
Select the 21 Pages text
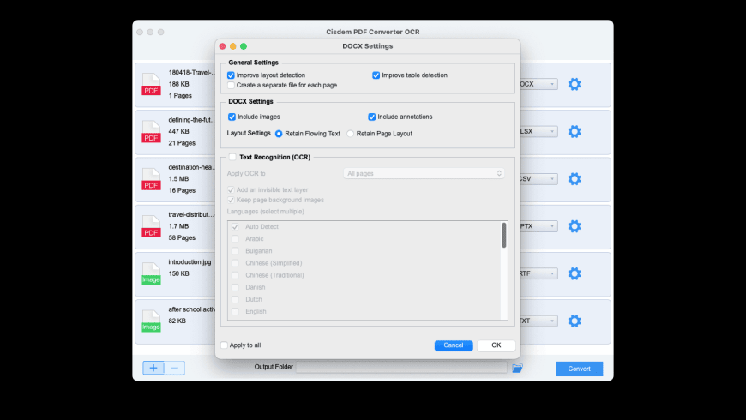(x=182, y=142)
